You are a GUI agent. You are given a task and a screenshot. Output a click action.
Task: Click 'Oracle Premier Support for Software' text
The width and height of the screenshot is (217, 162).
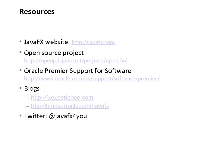pyautogui.click(x=77, y=71)
